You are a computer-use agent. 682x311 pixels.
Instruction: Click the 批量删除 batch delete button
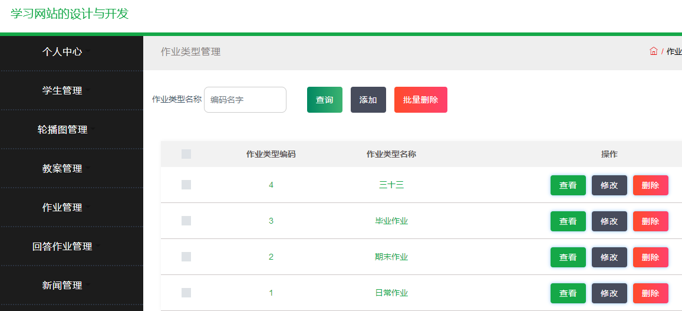(x=421, y=100)
